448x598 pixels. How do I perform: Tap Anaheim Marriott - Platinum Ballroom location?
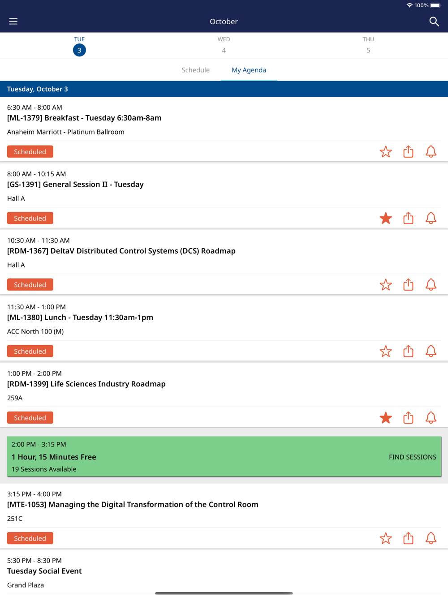66,132
